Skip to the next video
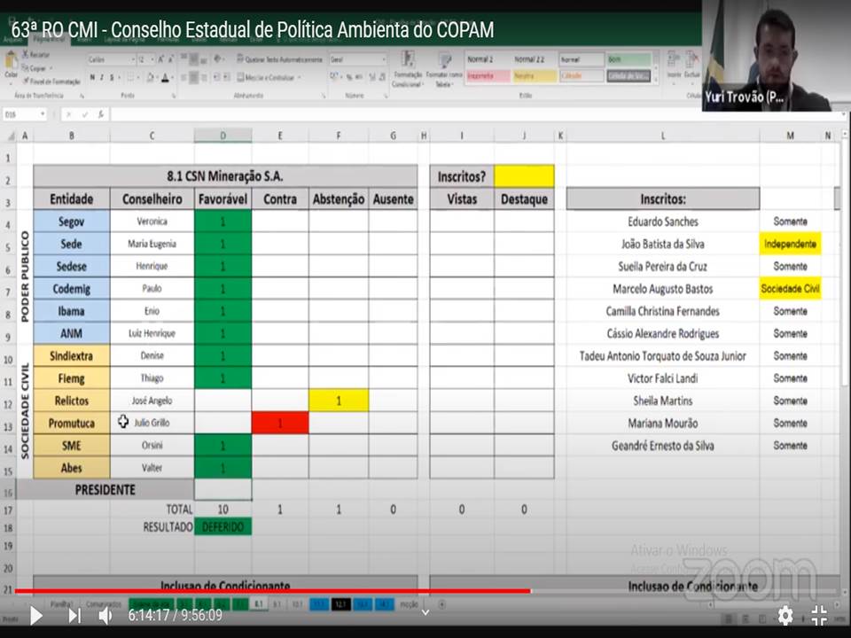Screen dimensions: 851x638 click(74, 615)
